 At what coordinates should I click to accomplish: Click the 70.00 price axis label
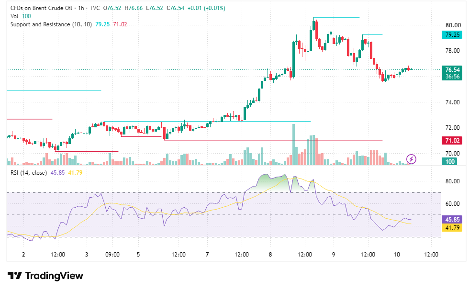point(453,153)
